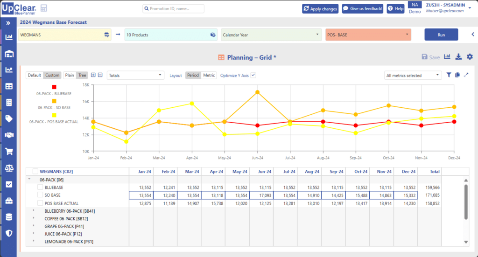
Task: Toggle the Optimize Y Axis checkbox
Action: pos(253,75)
